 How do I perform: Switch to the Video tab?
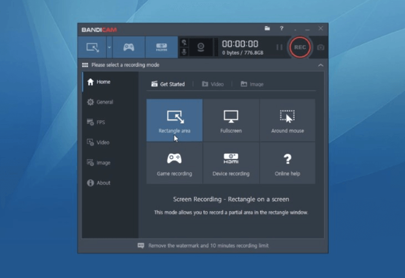tap(213, 84)
